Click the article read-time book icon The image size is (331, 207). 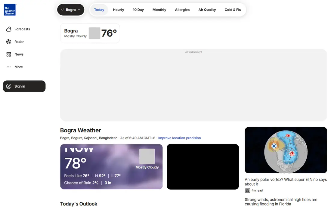(x=247, y=190)
